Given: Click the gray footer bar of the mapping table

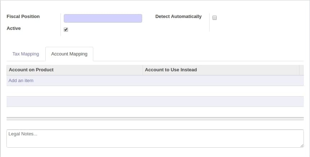Looking at the screenshot, I should [x=155, y=118].
